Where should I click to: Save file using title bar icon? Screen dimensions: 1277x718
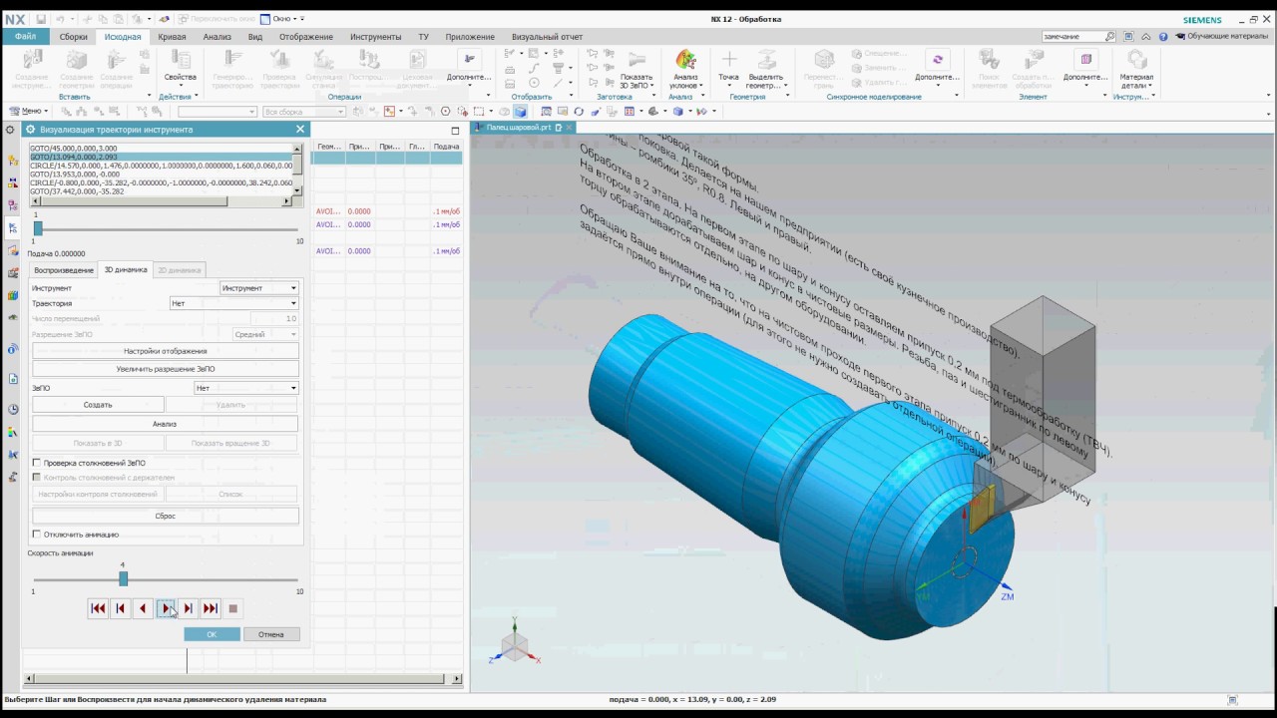pyautogui.click(x=41, y=19)
